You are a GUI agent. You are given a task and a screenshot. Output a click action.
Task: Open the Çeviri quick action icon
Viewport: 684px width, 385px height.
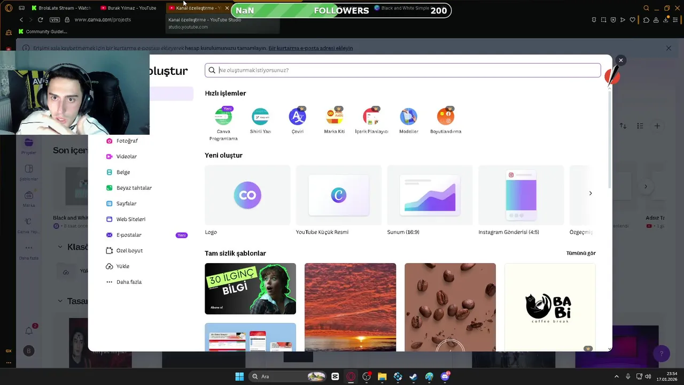point(297,116)
